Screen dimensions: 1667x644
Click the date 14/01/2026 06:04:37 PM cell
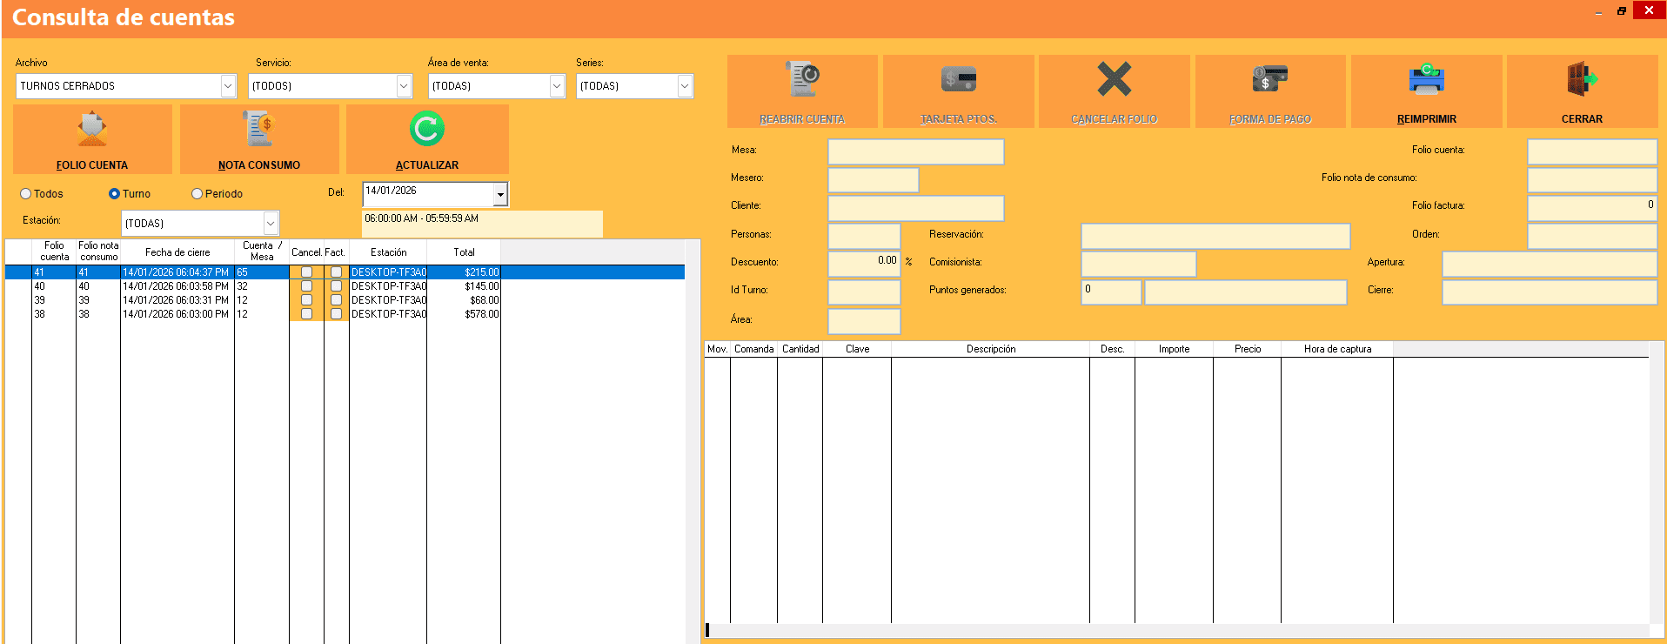point(177,272)
